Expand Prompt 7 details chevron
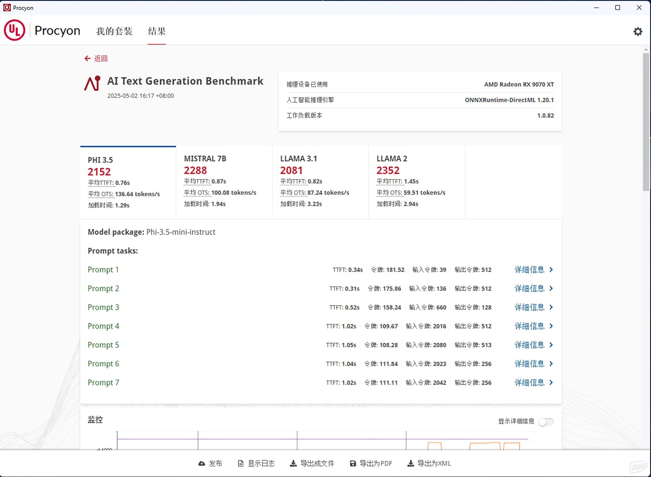 551,383
